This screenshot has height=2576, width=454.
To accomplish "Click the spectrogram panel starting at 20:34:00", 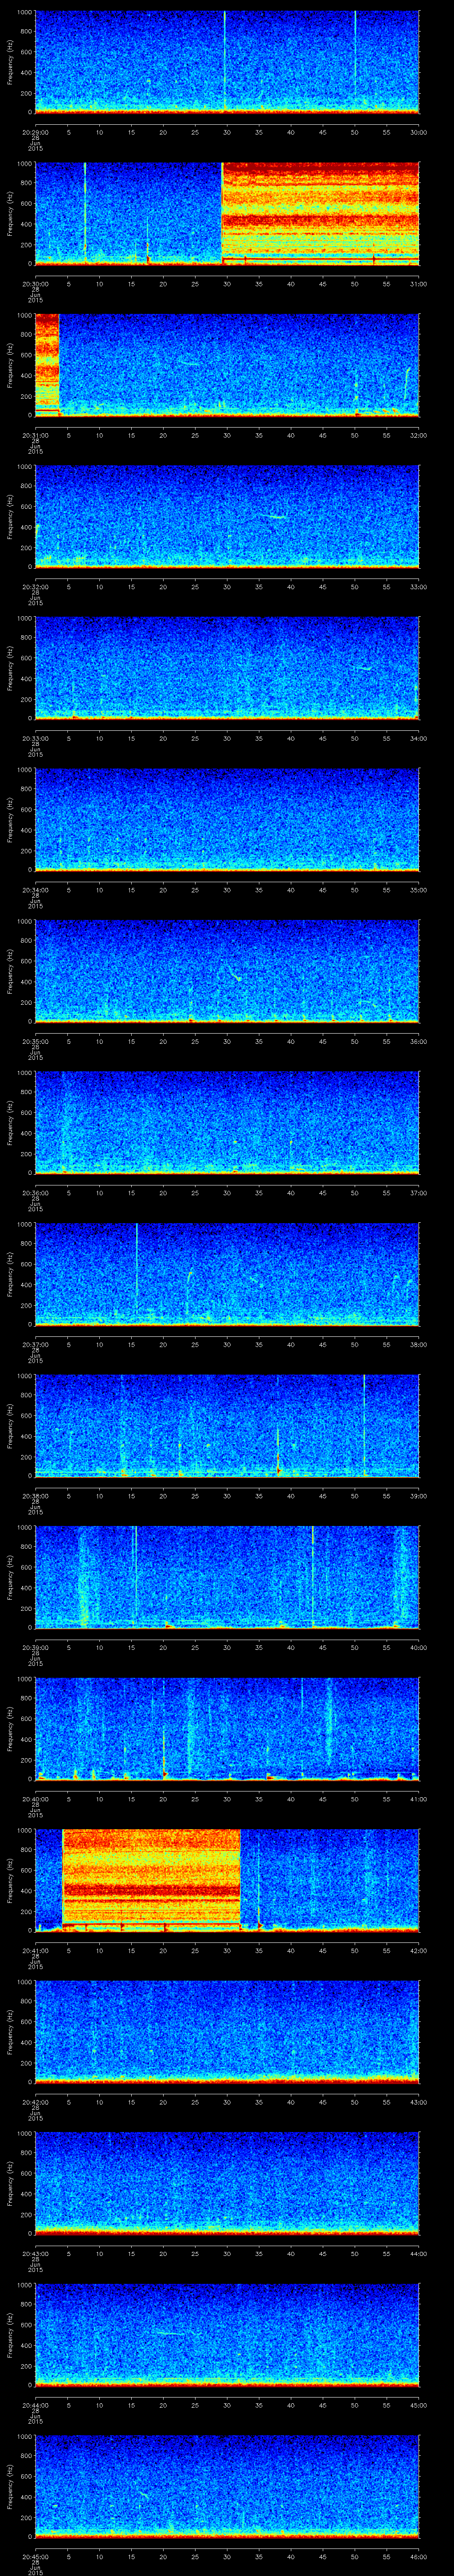I will 227,819.
